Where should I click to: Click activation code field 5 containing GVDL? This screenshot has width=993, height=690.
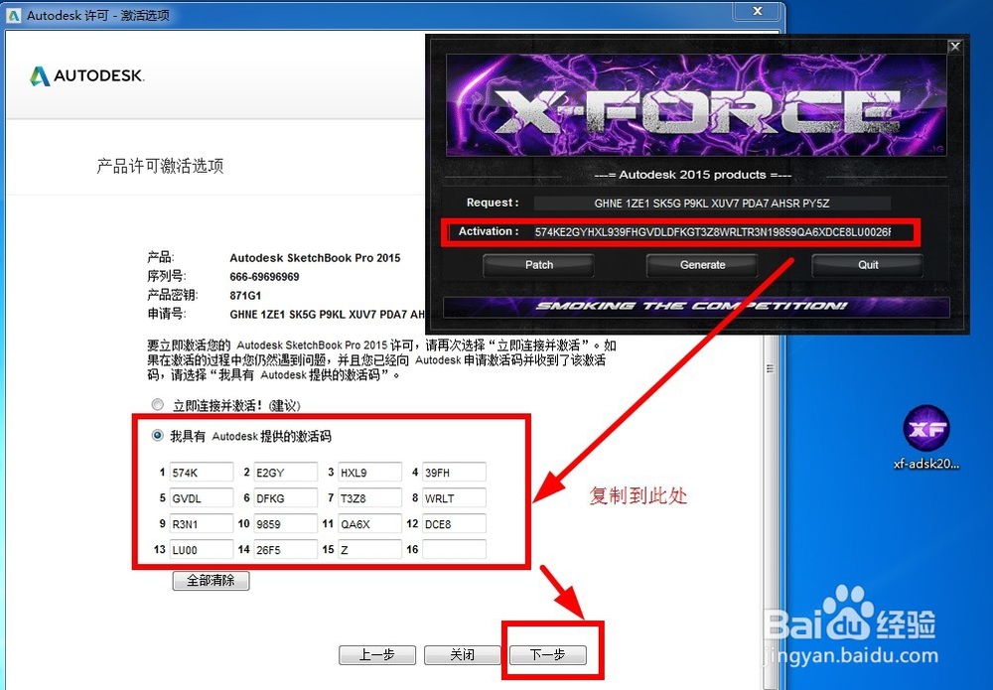(x=202, y=498)
